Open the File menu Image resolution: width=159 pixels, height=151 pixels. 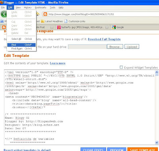(3, 8)
